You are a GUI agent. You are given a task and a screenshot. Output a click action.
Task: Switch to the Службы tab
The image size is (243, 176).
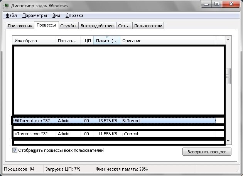pos(68,26)
